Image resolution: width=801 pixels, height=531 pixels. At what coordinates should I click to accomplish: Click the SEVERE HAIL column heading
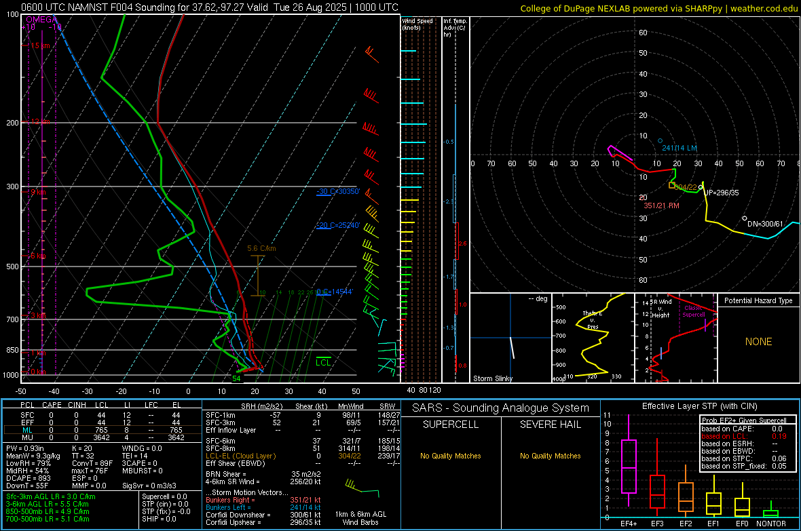(550, 425)
